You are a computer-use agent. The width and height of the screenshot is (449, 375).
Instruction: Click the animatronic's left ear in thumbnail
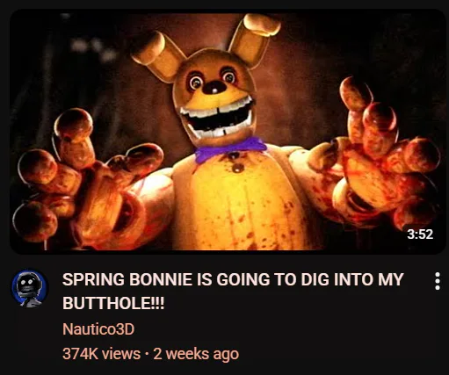159,56
